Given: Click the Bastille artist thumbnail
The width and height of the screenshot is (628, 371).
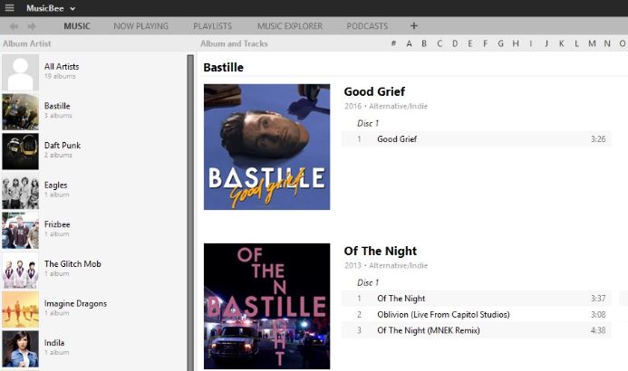Looking at the screenshot, I should [21, 112].
